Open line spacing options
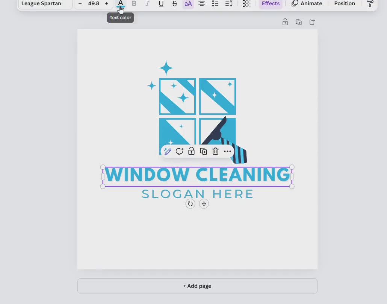 click(229, 3)
